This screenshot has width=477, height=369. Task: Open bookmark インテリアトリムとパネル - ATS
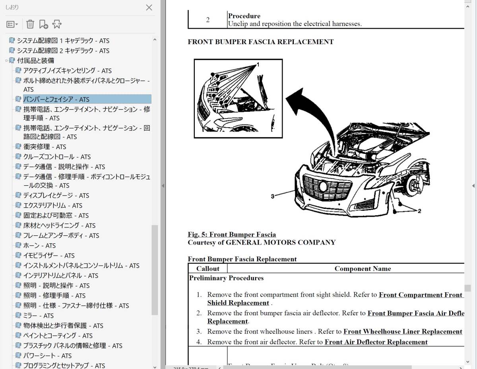coord(60,276)
